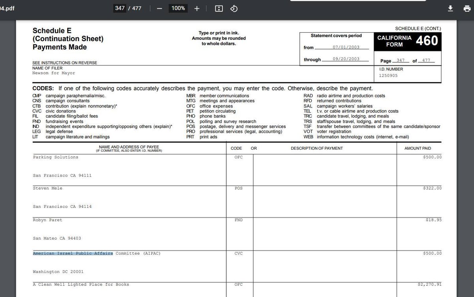Screen dimensions: 474x297
Task: Select the I.D. number 1250905
Action: [x=388, y=75]
